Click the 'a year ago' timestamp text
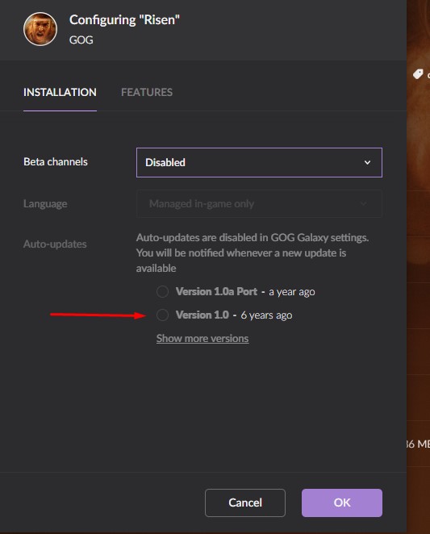This screenshot has width=430, height=534. tap(292, 292)
